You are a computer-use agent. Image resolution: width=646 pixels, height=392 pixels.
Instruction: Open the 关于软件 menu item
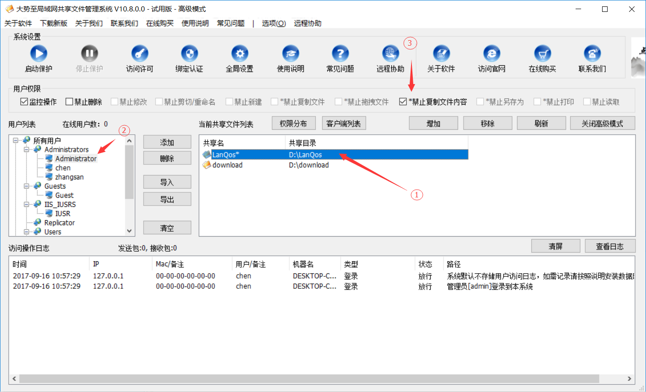tap(18, 23)
